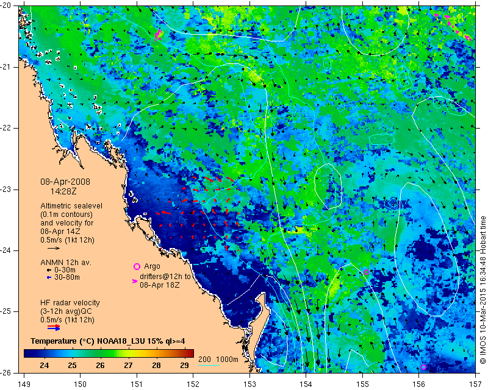Click the cyan 200m isobath legend line
Image resolution: width=488 pixels, height=390 pixels.
tap(209, 365)
